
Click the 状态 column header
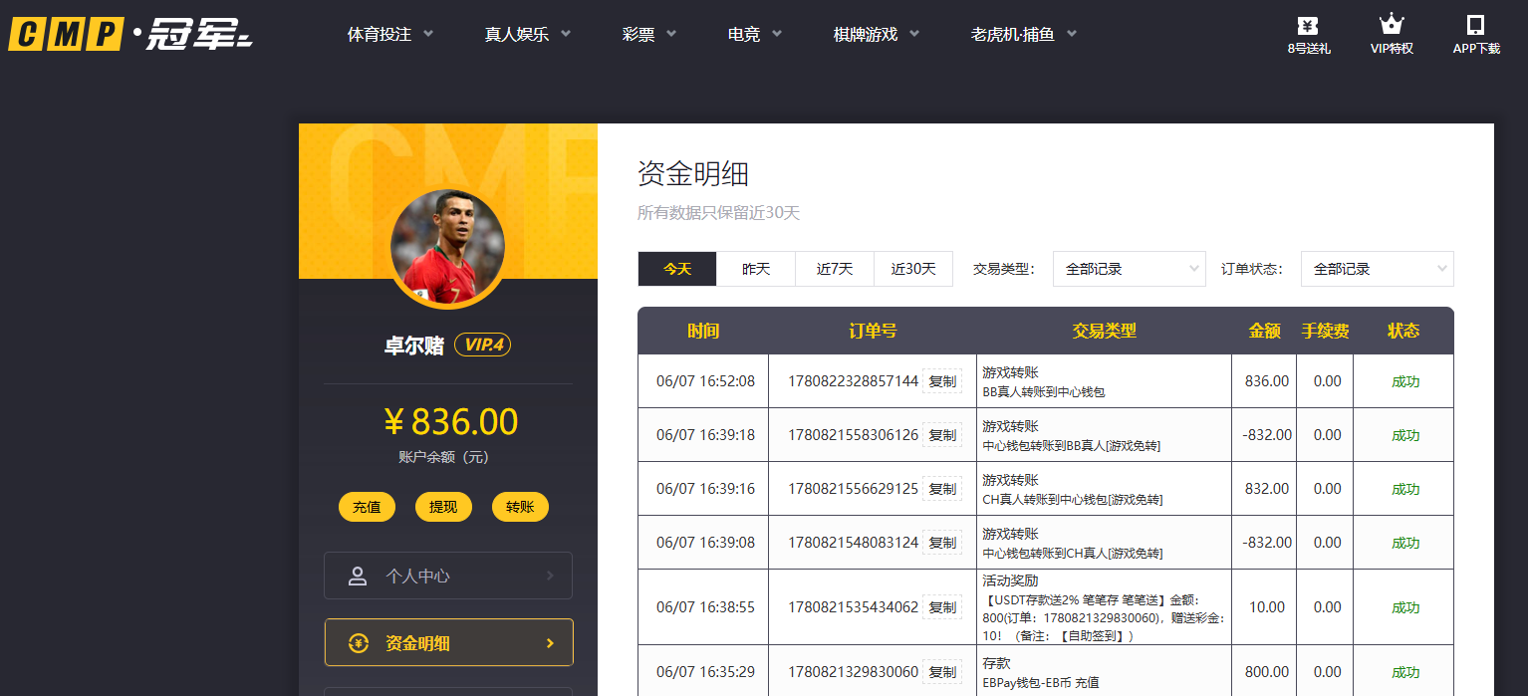pos(1403,331)
